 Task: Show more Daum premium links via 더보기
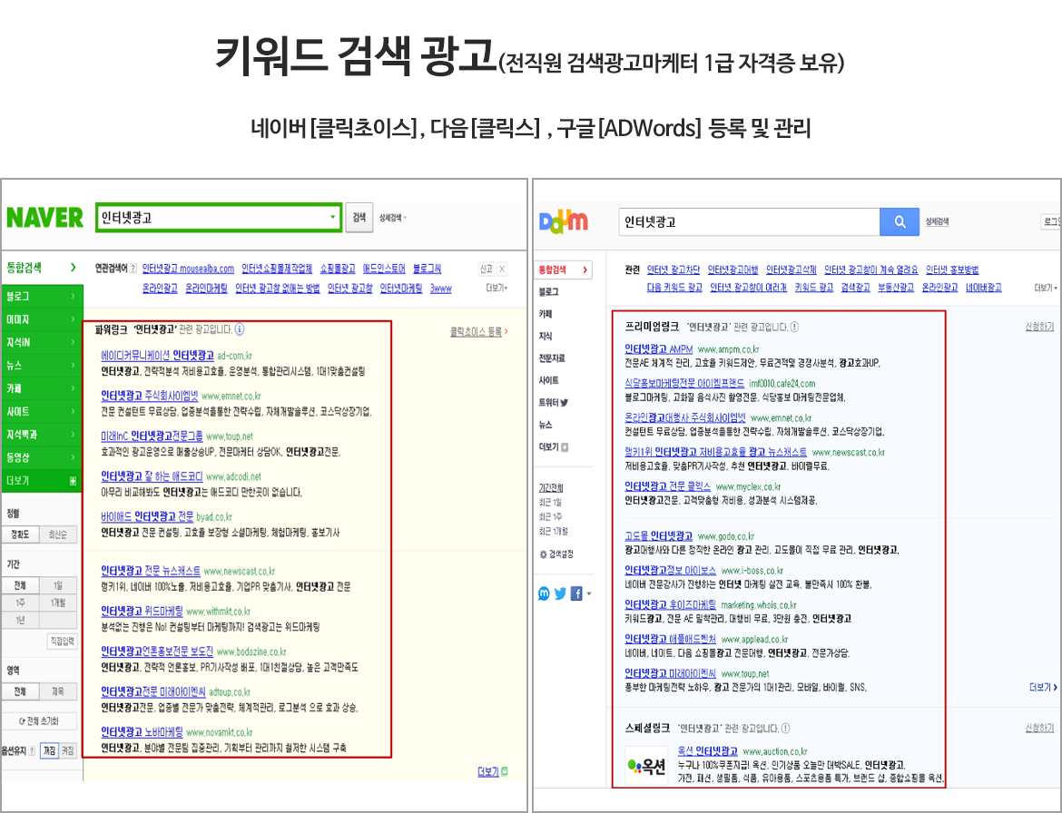coord(1043,687)
